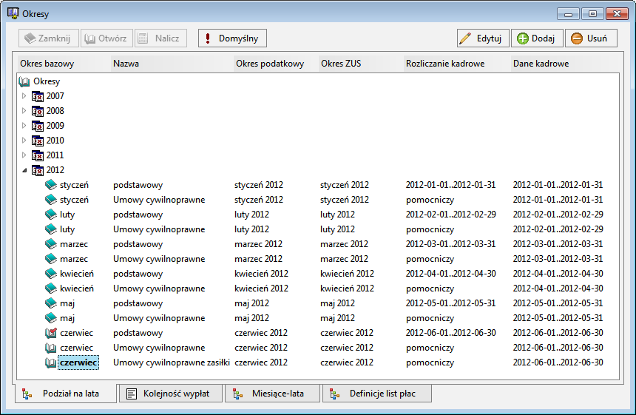
Task: Minimize the Okresy window
Action: click(x=568, y=14)
